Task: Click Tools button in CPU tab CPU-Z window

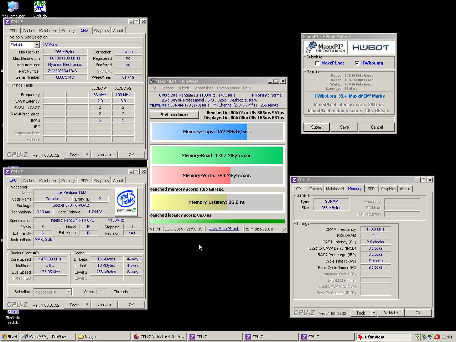Action: (74, 305)
